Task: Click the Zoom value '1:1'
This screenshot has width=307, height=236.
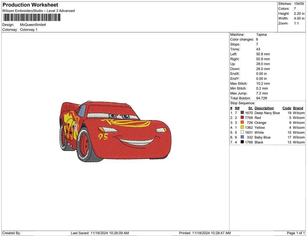Action: tap(296, 23)
